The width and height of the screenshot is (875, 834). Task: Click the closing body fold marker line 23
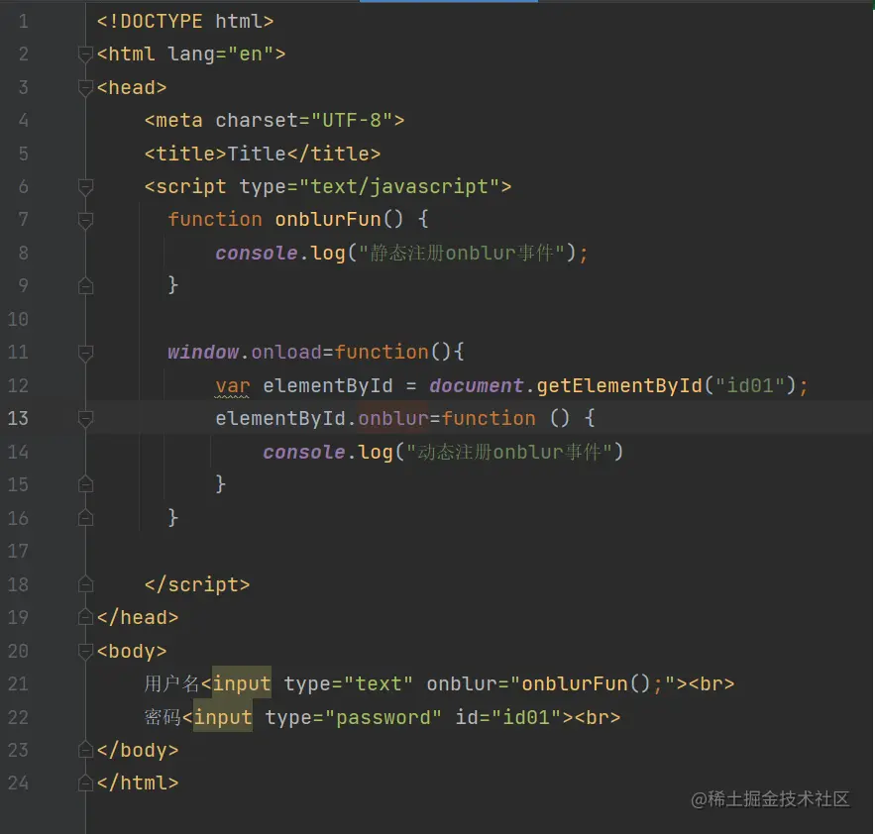[x=85, y=750]
